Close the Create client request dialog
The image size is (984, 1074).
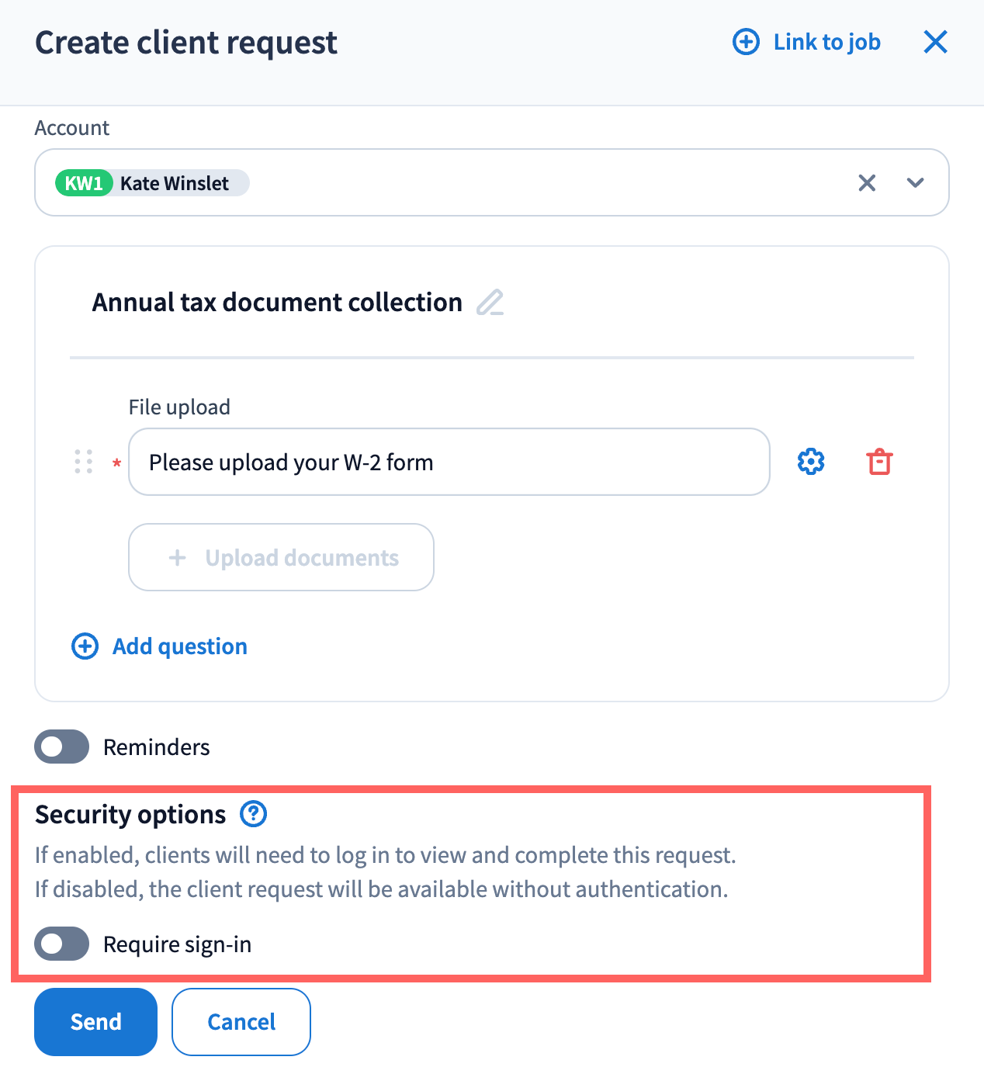click(x=935, y=42)
